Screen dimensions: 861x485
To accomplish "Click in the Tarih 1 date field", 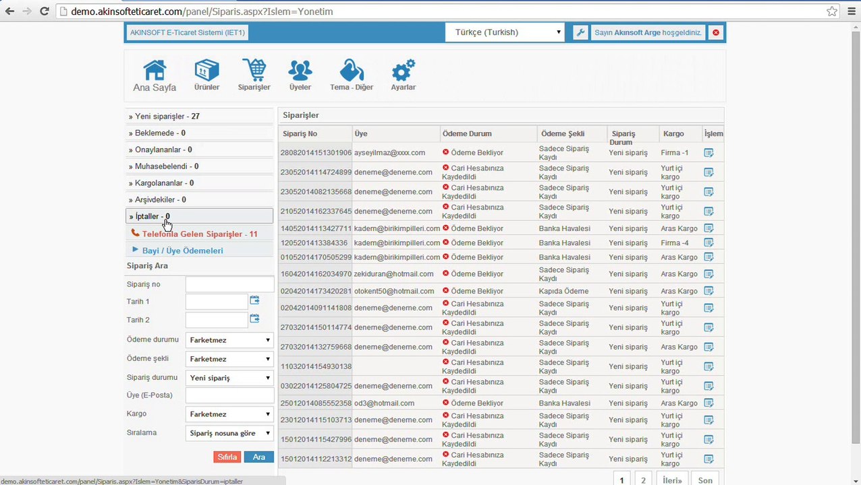I will click(x=217, y=302).
